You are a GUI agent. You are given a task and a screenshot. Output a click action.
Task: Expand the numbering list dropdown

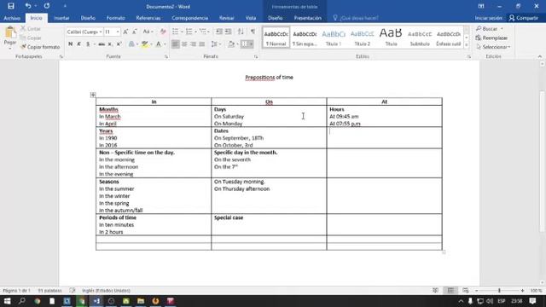[x=195, y=32]
